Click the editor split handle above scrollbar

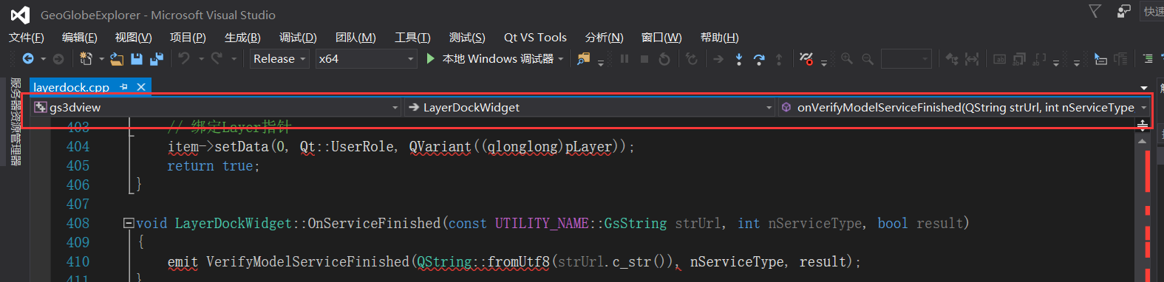(1143, 125)
